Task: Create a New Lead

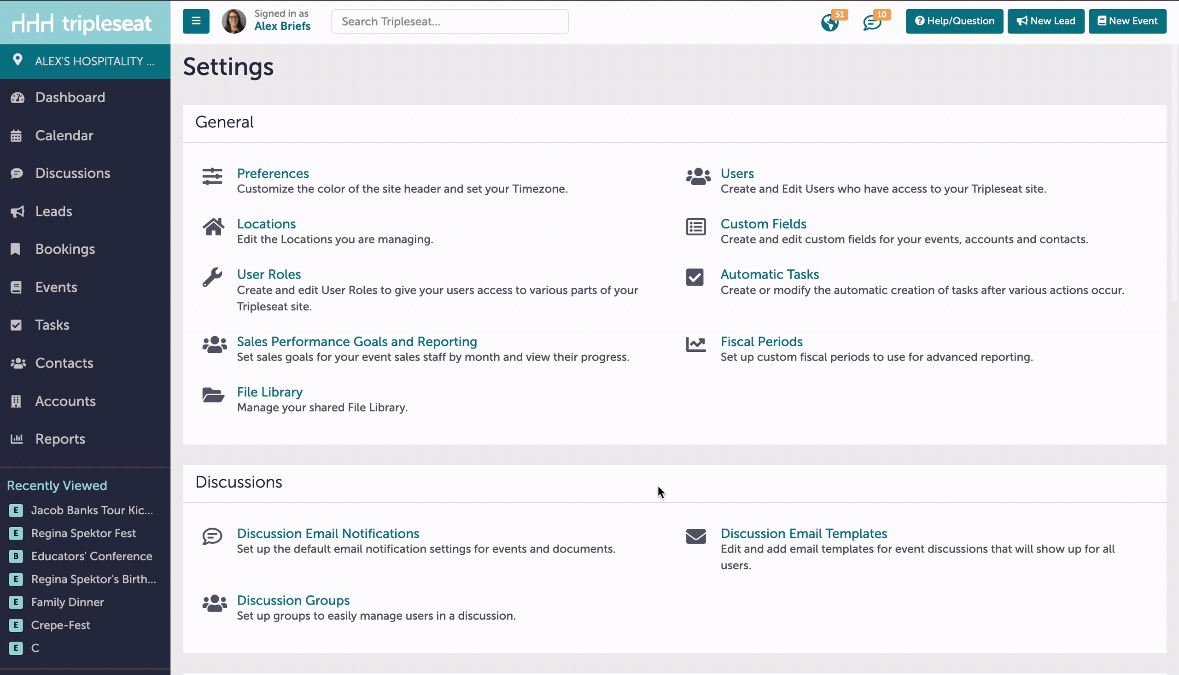Action: (1045, 21)
